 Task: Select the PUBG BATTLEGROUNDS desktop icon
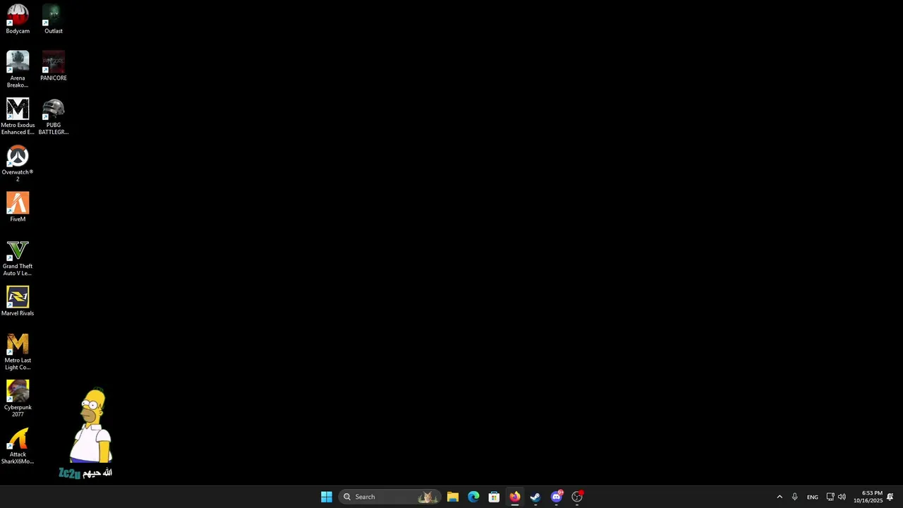pyautogui.click(x=54, y=116)
